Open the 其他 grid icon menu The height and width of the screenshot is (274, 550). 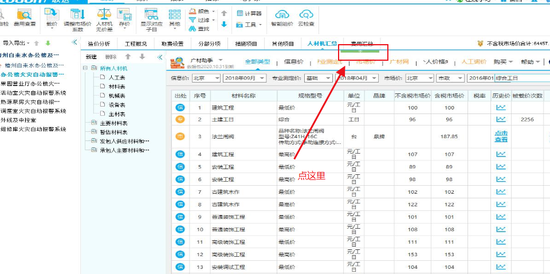175,18
